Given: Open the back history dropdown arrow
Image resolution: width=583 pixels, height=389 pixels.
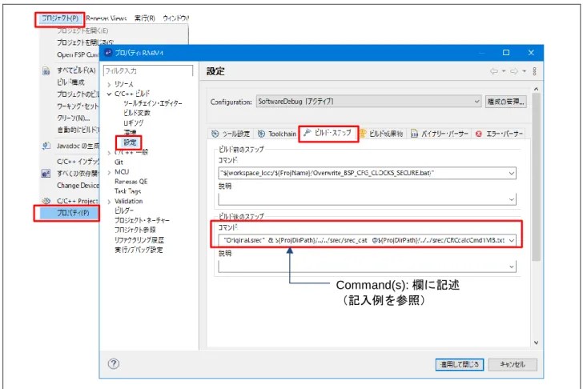Looking at the screenshot, I should click(x=504, y=71).
